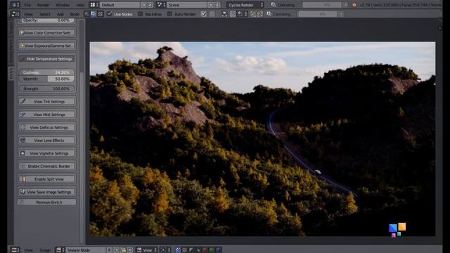450x253 pixels.
Task: Show color channels only
Action: (x=184, y=250)
